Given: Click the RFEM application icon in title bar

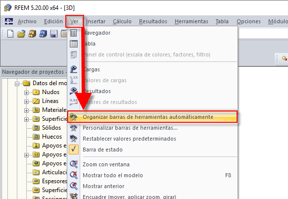Looking at the screenshot, I should 8,8.
